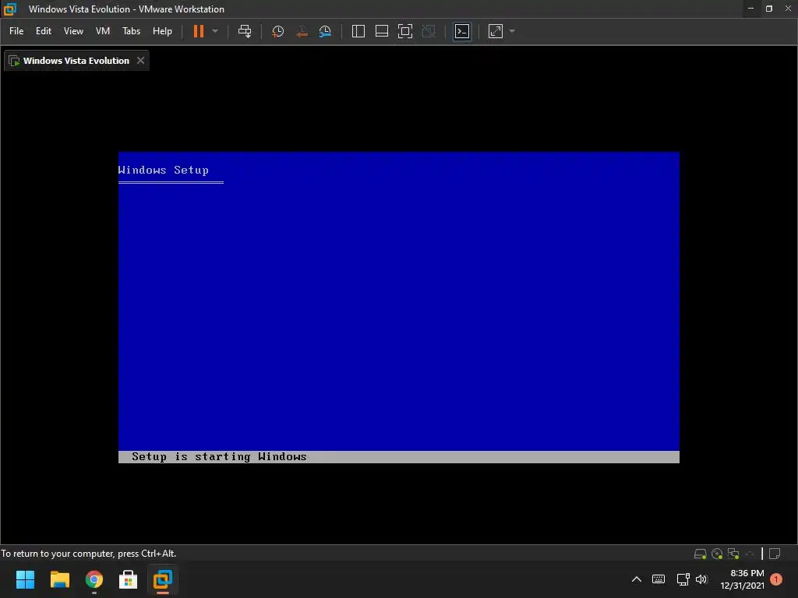Show hidden system tray icons
The height and width of the screenshot is (598, 798).
coord(636,579)
